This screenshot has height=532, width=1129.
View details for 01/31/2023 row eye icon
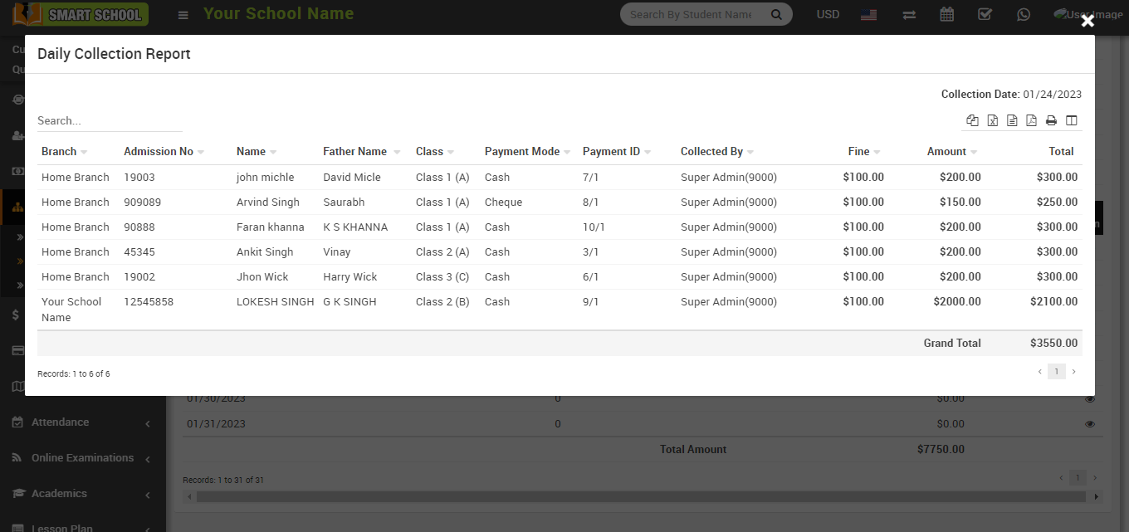pyautogui.click(x=1090, y=424)
